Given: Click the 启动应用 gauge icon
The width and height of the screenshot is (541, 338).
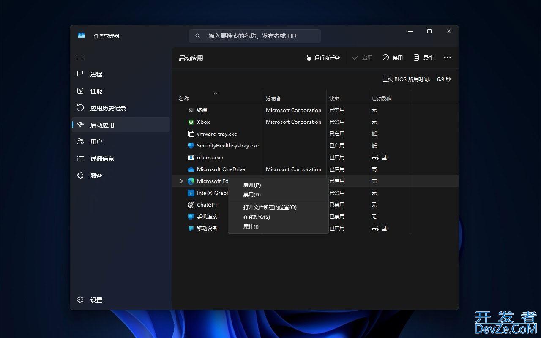Looking at the screenshot, I should [80, 125].
